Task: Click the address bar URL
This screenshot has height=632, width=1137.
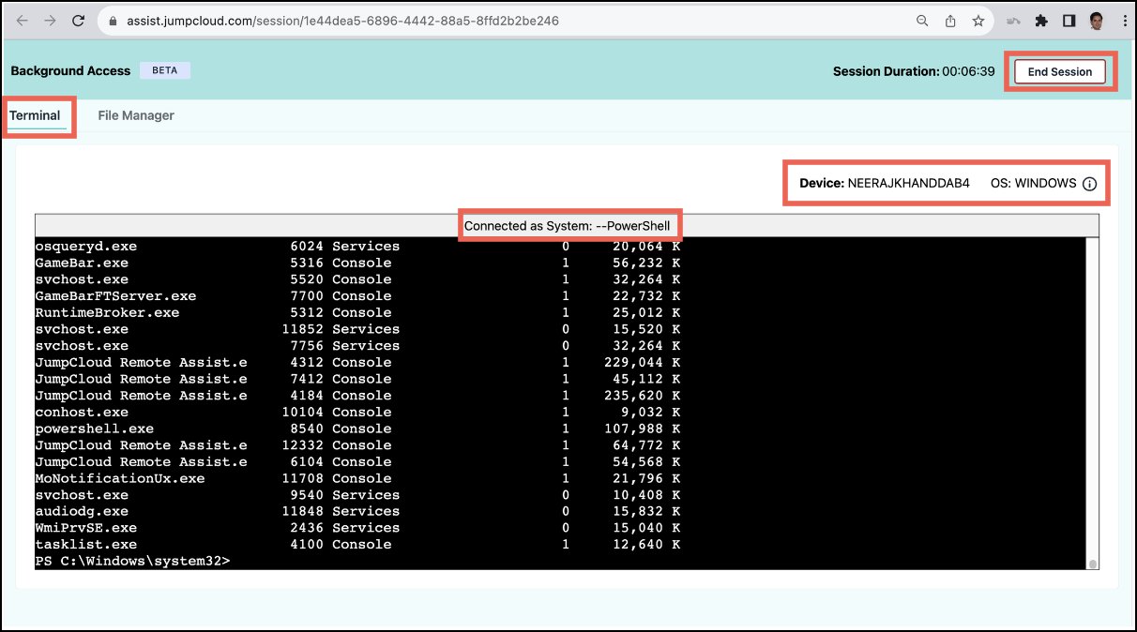Action: coord(342,21)
